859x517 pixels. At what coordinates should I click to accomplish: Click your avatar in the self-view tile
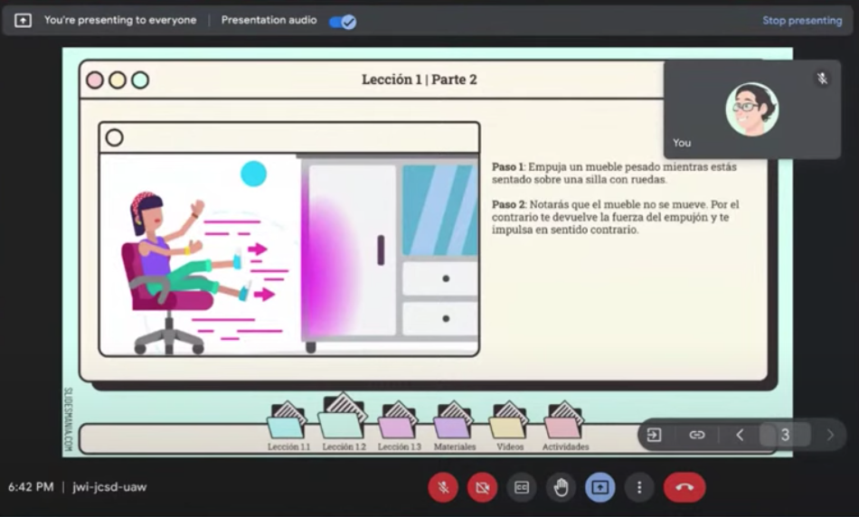[751, 108]
